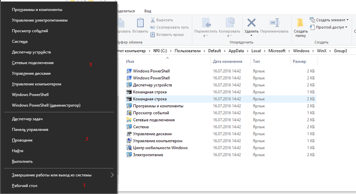
Task: Select the Просмотр событий file icon
Action: pos(129,113)
